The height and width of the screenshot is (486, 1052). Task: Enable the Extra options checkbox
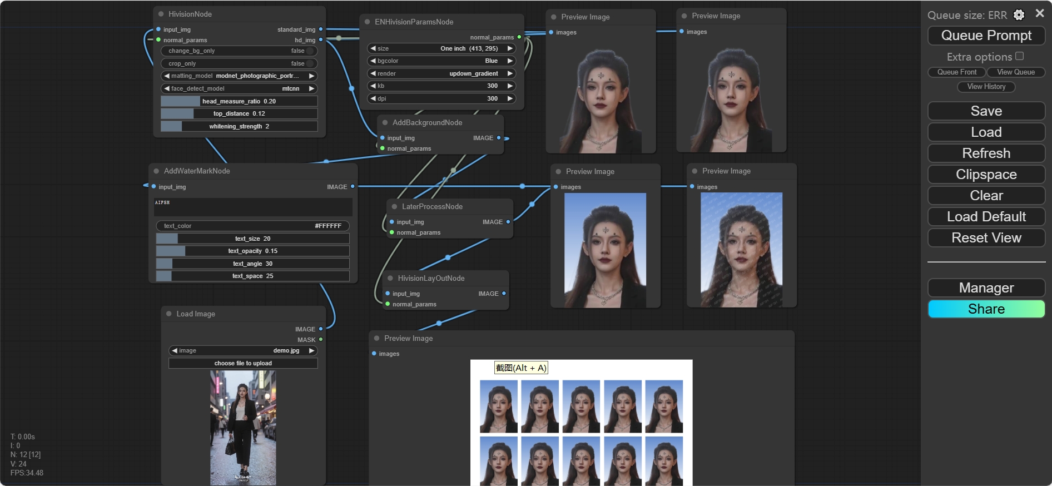(1019, 56)
